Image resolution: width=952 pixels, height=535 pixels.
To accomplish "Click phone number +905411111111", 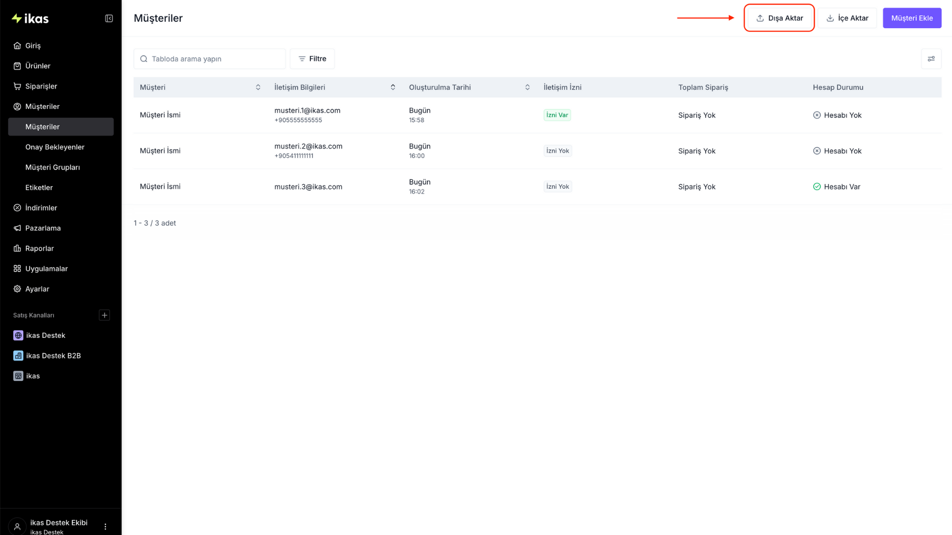I will coord(294,156).
